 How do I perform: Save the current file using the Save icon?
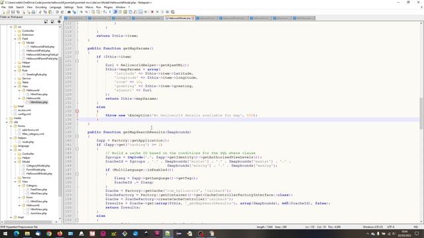click(13, 12)
